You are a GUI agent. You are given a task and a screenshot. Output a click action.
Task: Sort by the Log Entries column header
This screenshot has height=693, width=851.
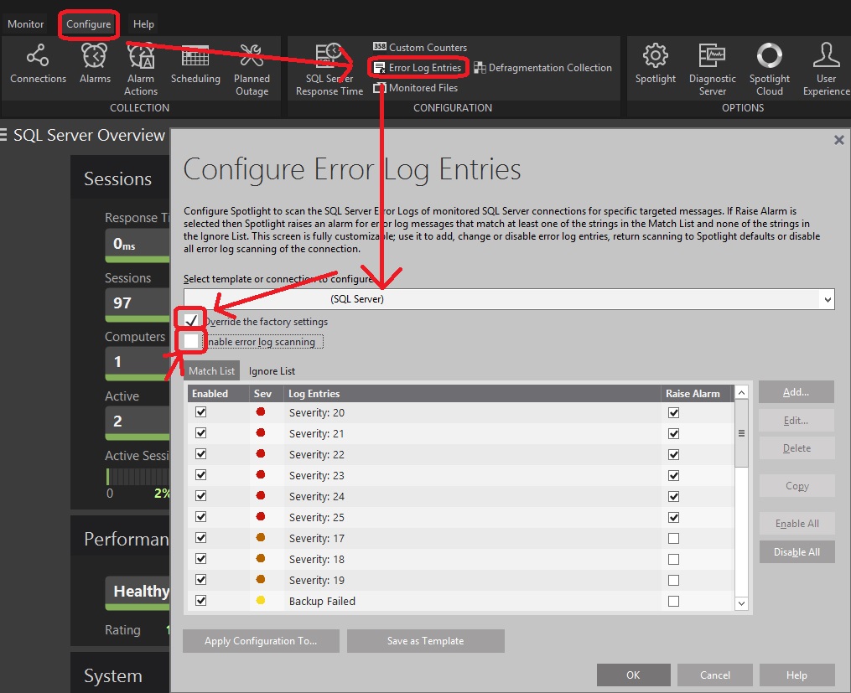point(472,394)
